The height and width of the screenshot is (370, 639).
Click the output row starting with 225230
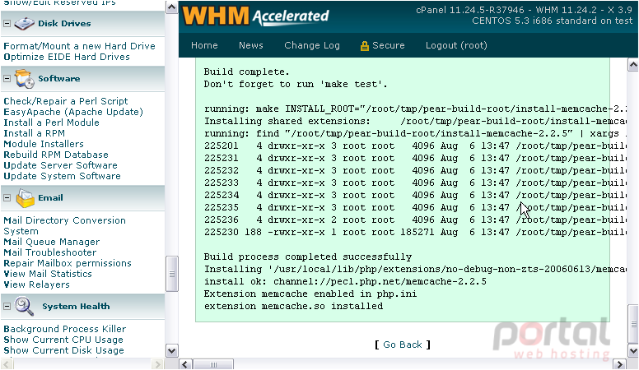(415, 232)
